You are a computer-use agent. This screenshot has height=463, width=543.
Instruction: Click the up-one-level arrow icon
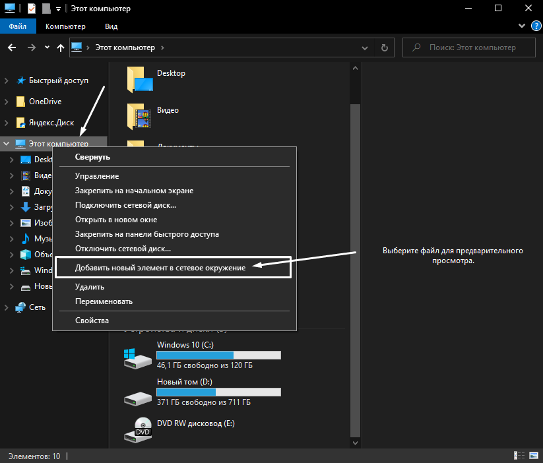60,47
